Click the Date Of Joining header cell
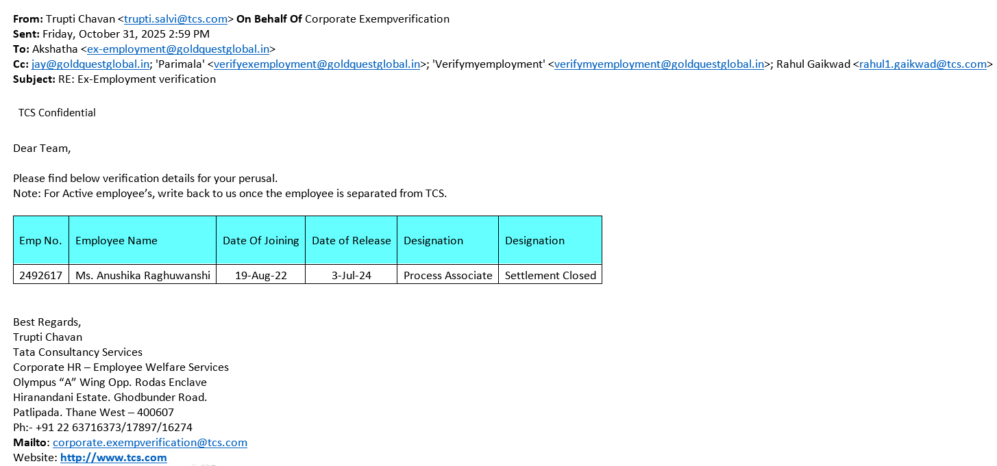This screenshot has width=997, height=466. [x=261, y=241]
